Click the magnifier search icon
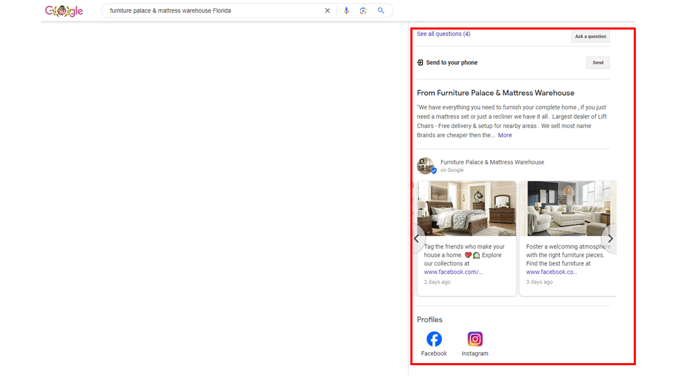 (381, 11)
